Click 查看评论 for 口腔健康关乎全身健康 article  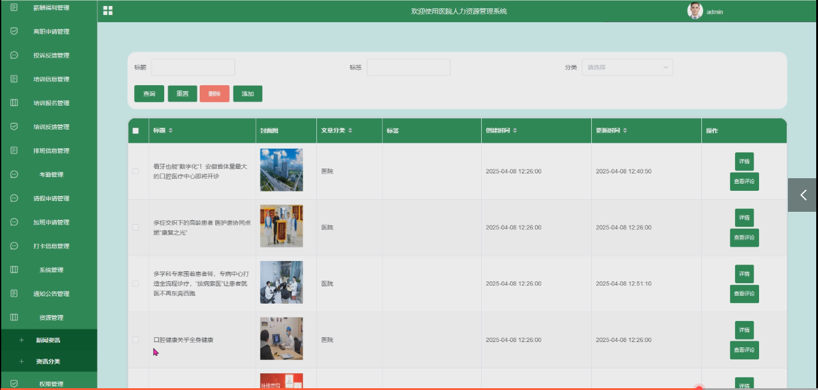coord(744,350)
